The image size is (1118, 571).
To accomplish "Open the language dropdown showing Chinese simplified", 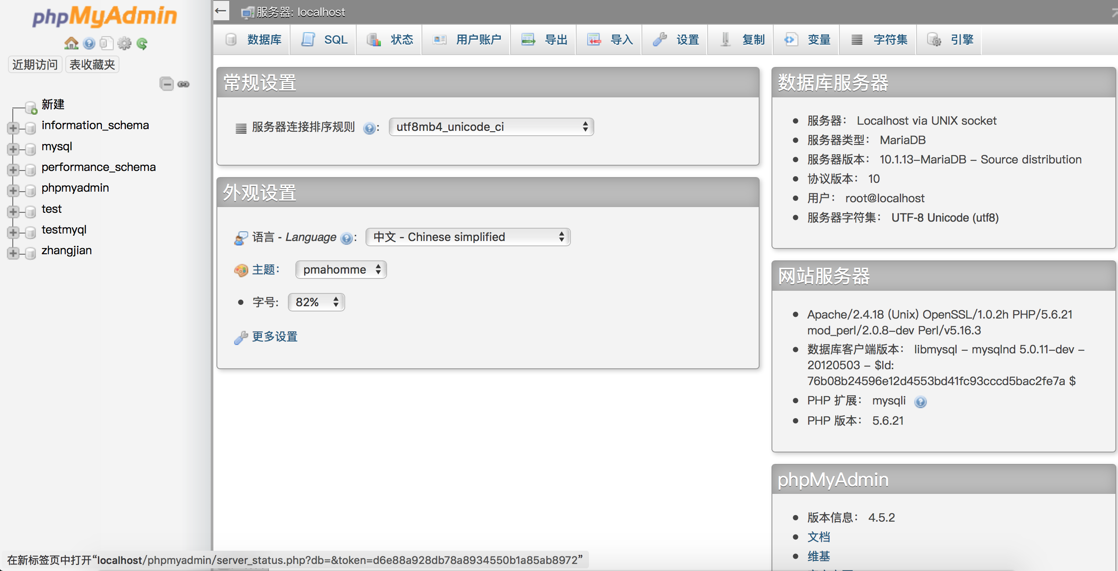I will pyautogui.click(x=468, y=237).
